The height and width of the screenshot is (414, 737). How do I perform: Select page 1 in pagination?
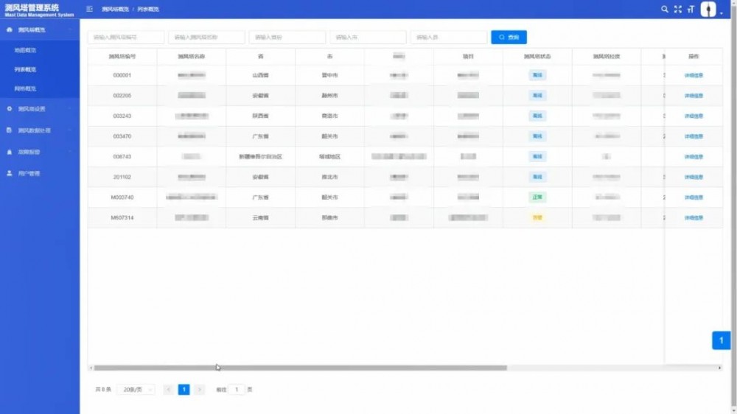pyautogui.click(x=184, y=390)
